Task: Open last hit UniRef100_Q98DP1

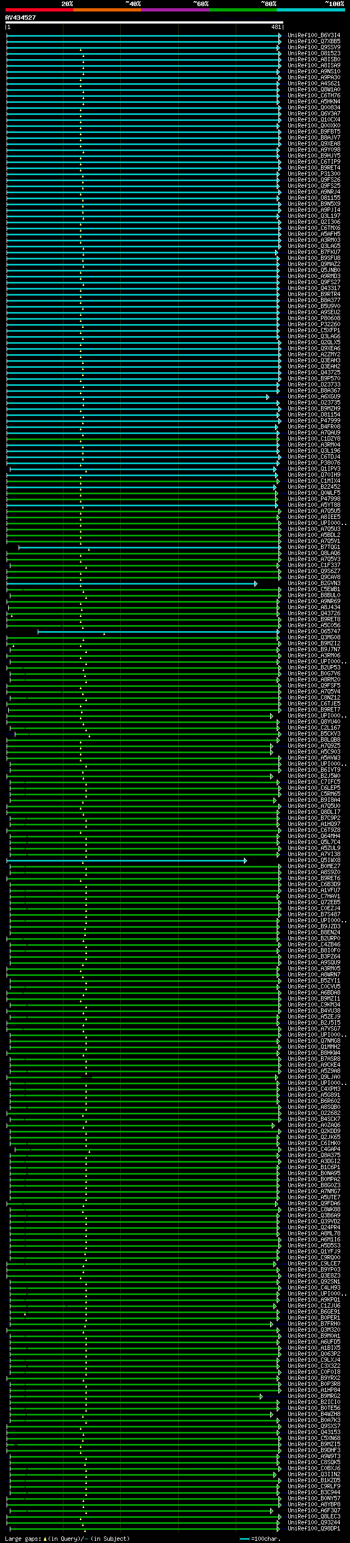Action: point(314,1528)
